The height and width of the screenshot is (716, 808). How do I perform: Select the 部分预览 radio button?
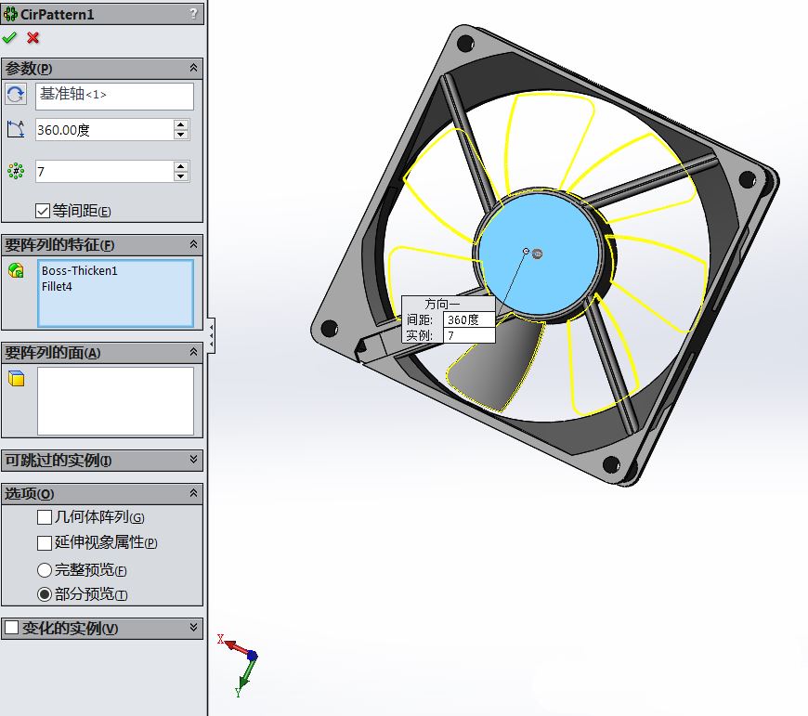pyautogui.click(x=45, y=594)
